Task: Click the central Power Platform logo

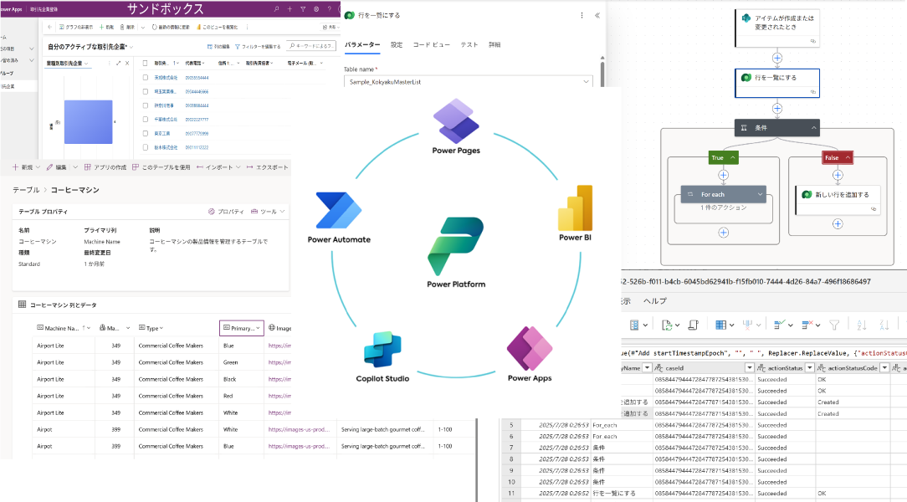Action: click(x=455, y=246)
